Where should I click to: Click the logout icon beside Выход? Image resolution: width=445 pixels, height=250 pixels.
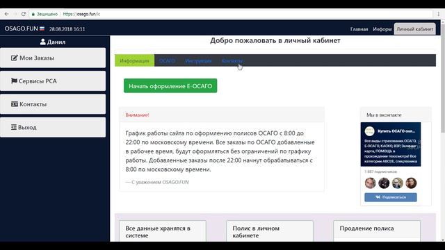pos(14,127)
